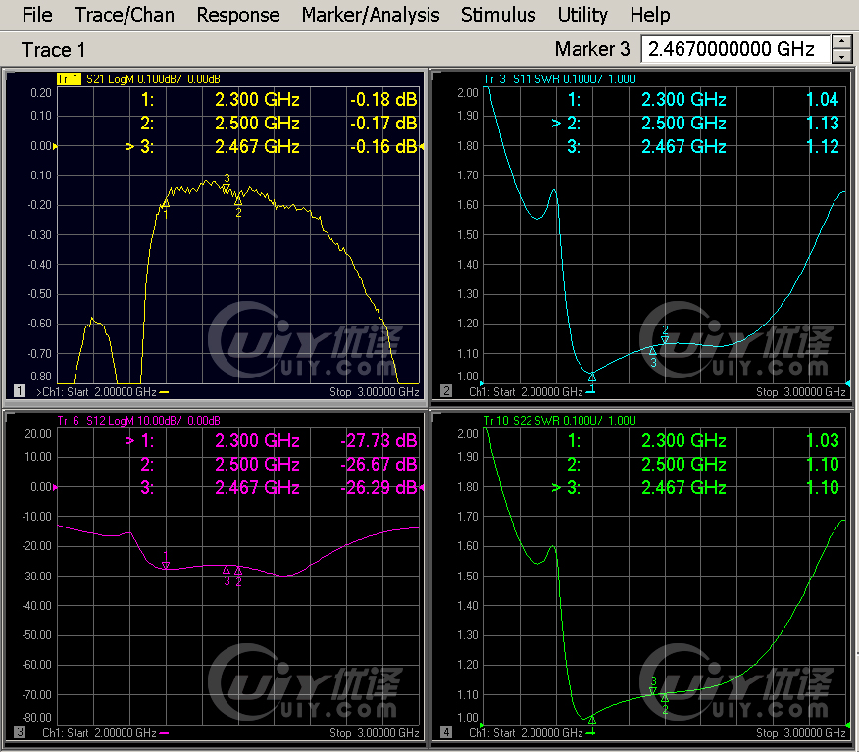Click window number 3 indicator
The width and height of the screenshot is (859, 753).
tap(20, 732)
